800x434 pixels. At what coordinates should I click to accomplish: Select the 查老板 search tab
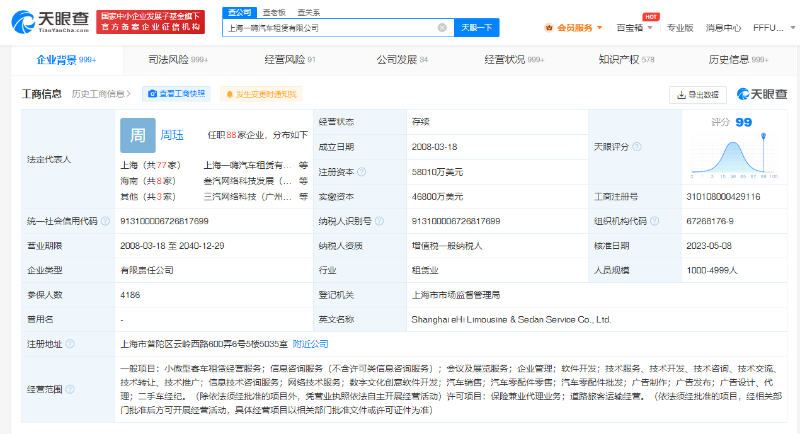[x=274, y=12]
